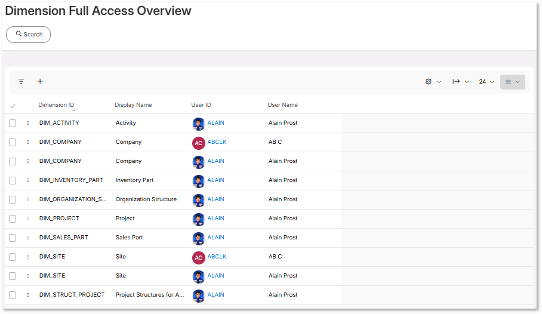The width and height of the screenshot is (542, 314).
Task: Open row menu for DIM_SITE ABCLK row
Action: [x=28, y=257]
